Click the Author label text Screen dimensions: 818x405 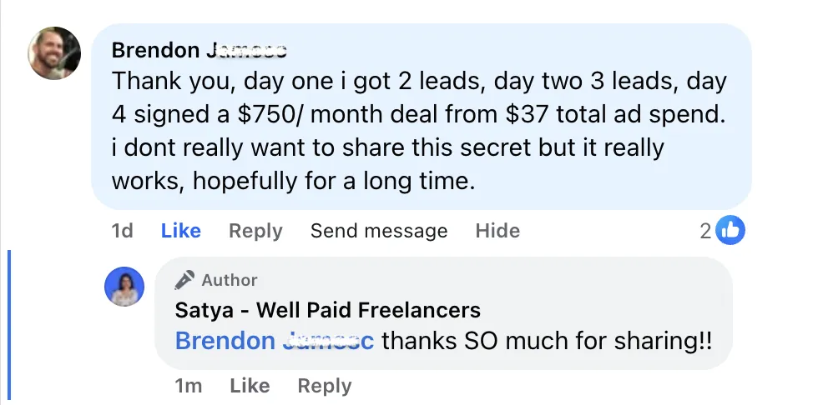(x=230, y=280)
